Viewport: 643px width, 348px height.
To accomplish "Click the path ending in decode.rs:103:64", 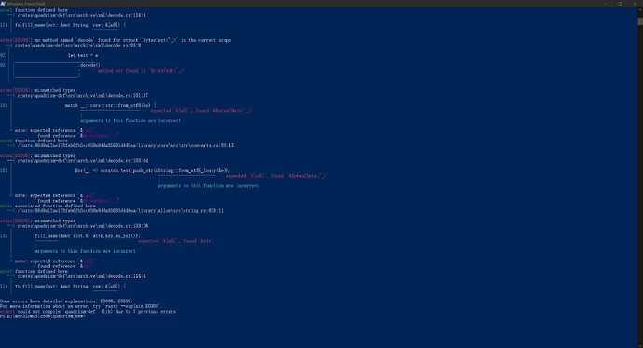I will click(x=83, y=160).
